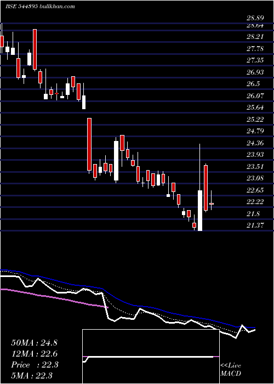Select the 21.8 price axis label
The image size is (274, 384).
(253, 214)
